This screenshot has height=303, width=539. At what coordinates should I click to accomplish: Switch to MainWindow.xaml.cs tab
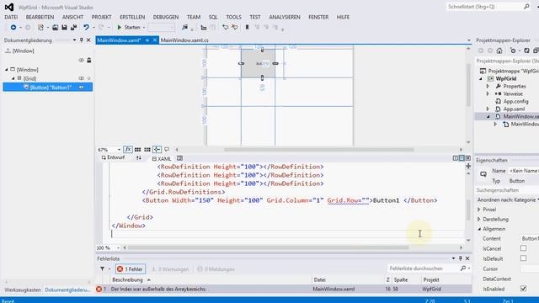point(184,40)
